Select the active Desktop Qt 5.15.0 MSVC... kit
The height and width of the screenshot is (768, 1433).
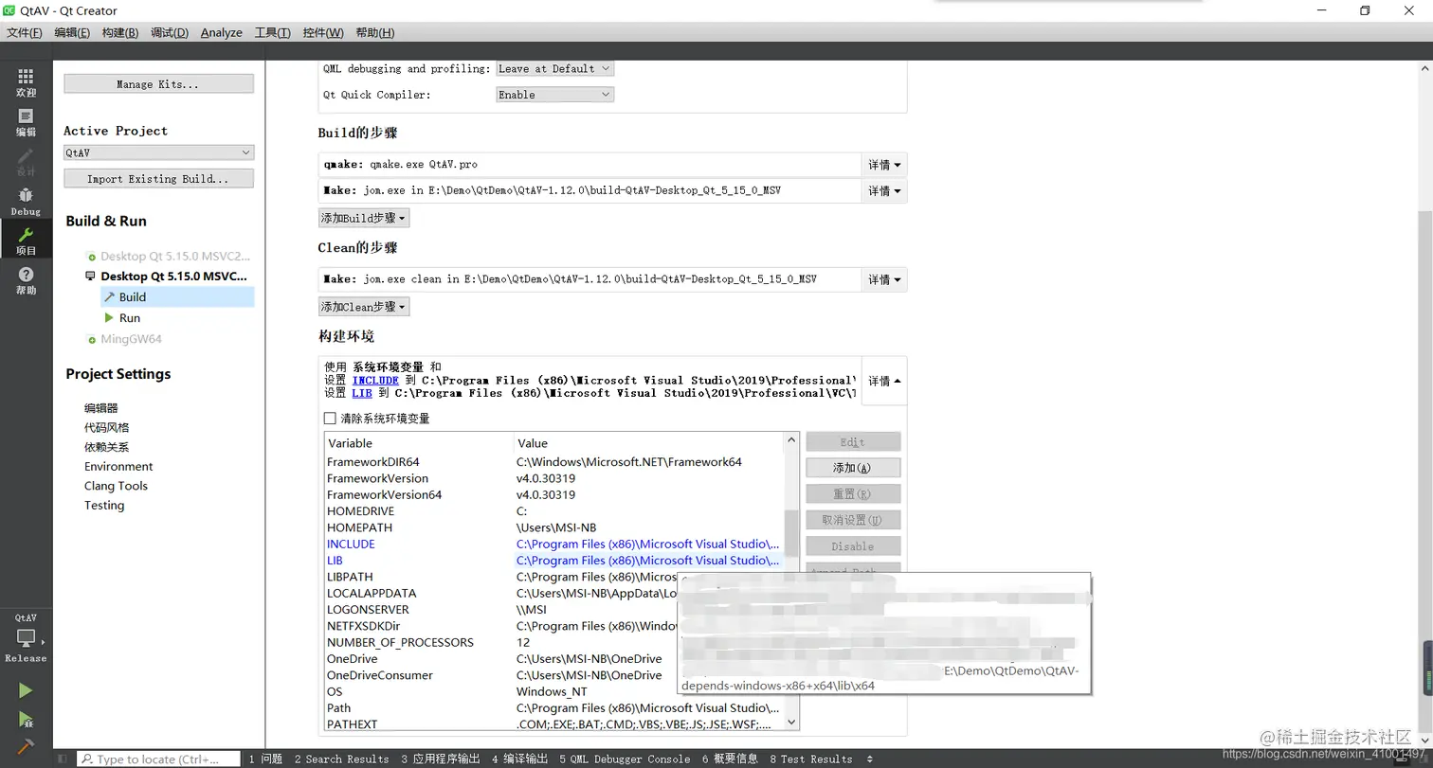[x=169, y=277]
